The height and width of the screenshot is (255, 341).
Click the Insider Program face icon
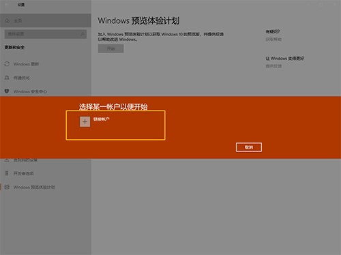pyautogui.click(x=7, y=187)
